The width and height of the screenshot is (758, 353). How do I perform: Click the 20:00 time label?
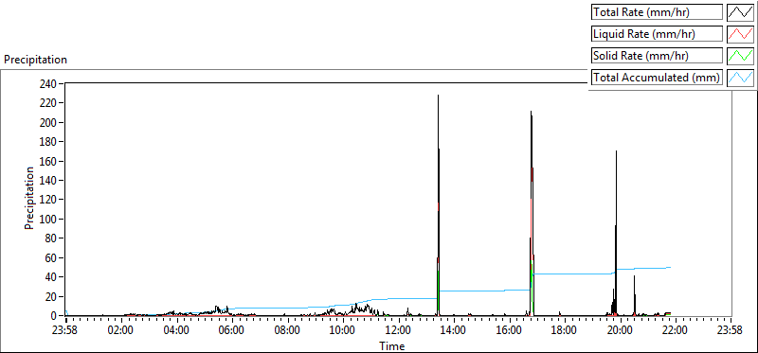621,331
